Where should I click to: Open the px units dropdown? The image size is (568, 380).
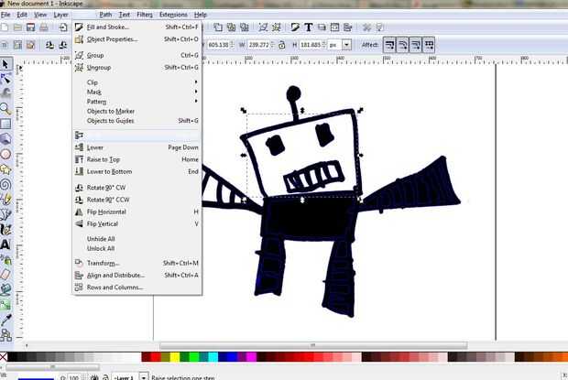pyautogui.click(x=346, y=45)
